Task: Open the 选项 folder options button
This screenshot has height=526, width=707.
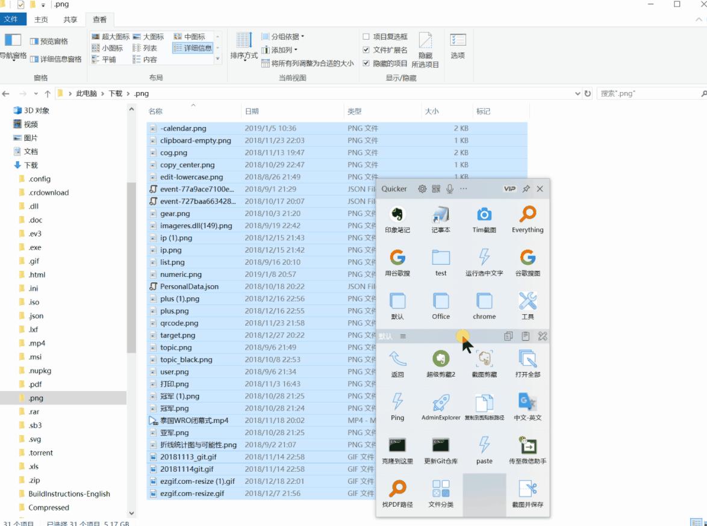Action: [x=458, y=46]
